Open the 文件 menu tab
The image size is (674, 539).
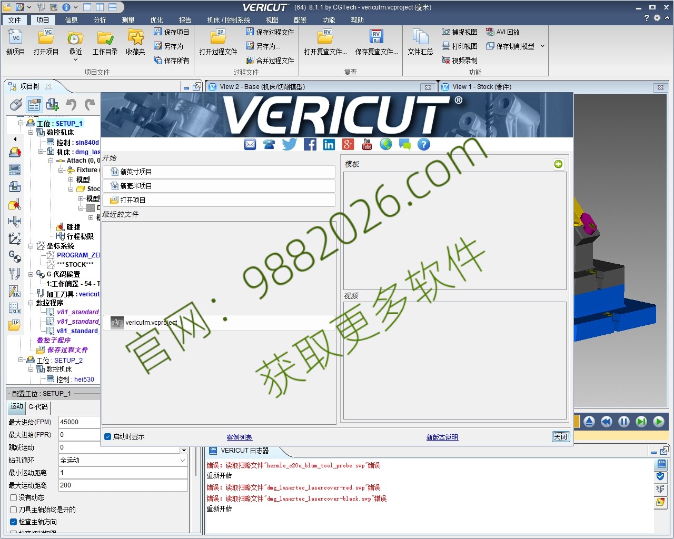click(x=15, y=20)
